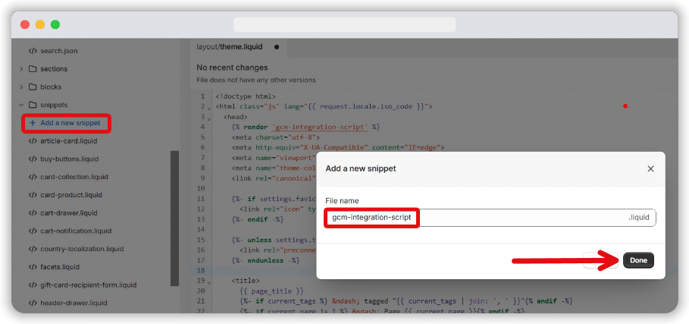Click the render 'gcm-integration-script' code line
The image size is (689, 324).
[305, 127]
